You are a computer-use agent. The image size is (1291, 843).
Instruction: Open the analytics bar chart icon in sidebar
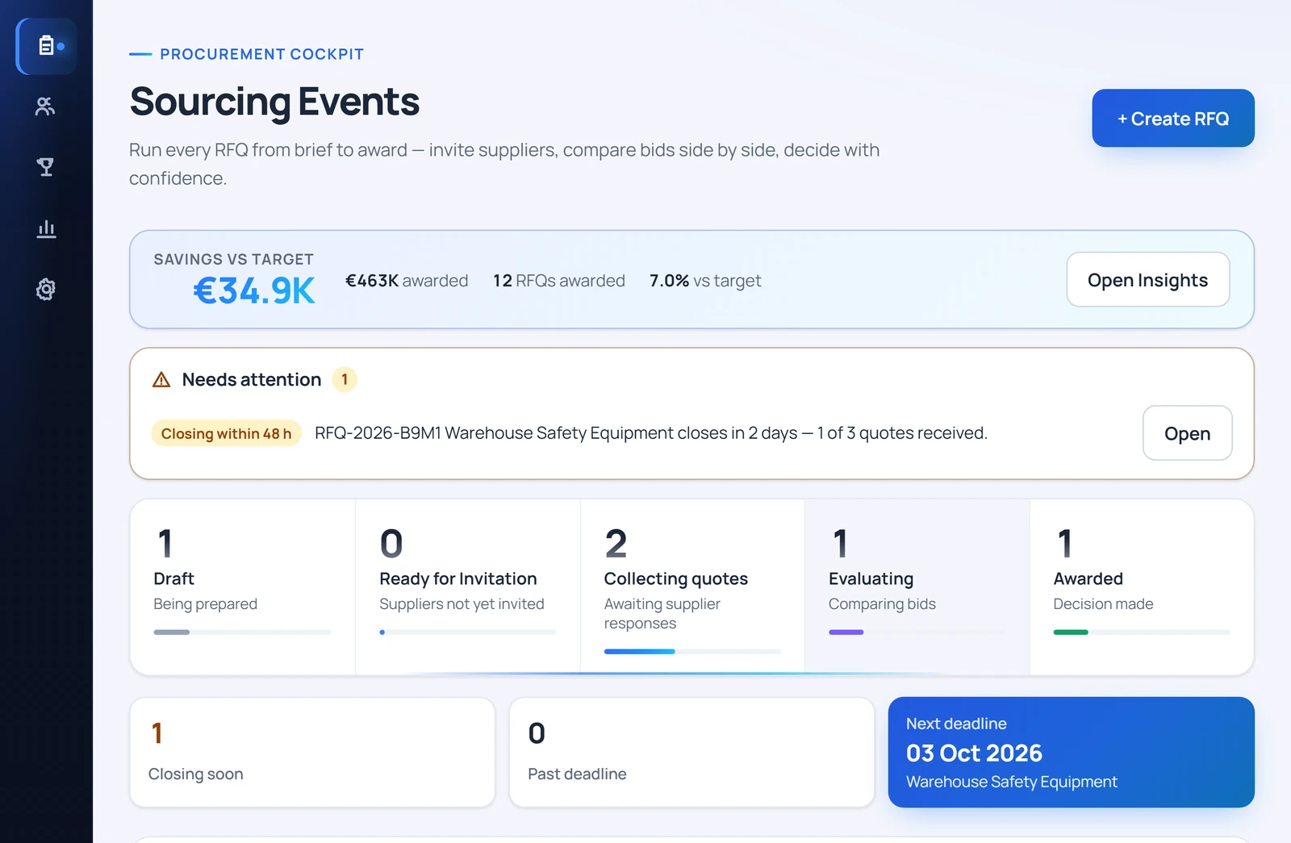click(x=46, y=228)
